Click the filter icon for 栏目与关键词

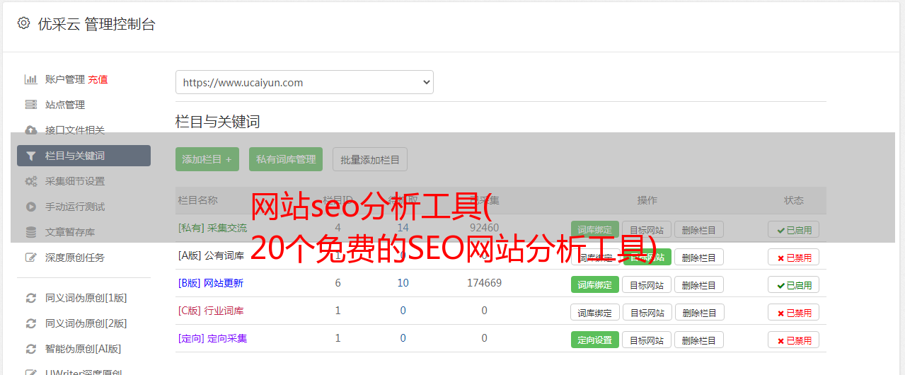click(31, 156)
